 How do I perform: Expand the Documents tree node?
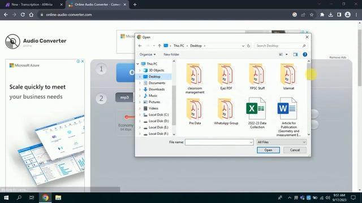140,83
